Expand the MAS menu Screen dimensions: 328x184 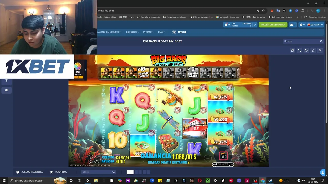tap(162, 32)
